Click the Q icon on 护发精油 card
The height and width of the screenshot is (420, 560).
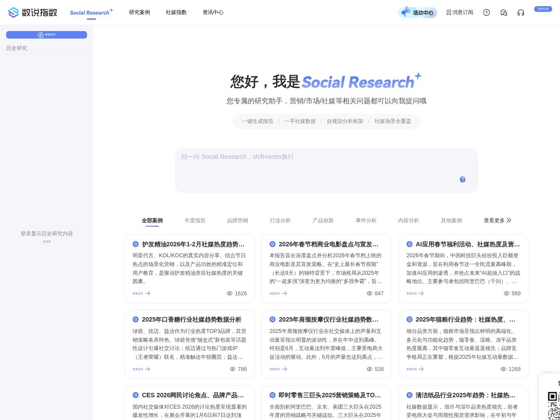[136, 244]
